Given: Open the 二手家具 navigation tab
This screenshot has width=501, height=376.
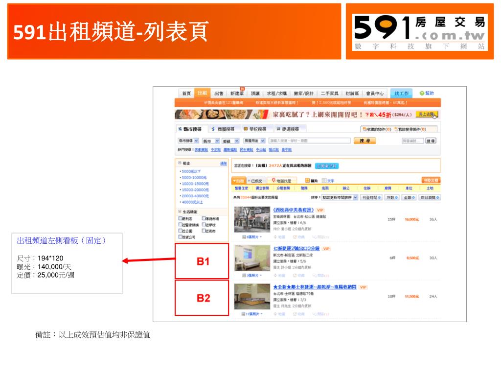Looking at the screenshot, I should point(329,94).
